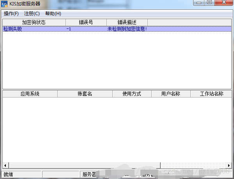
Task: Sort by 加密狗状态 column header
Action: click(34, 22)
